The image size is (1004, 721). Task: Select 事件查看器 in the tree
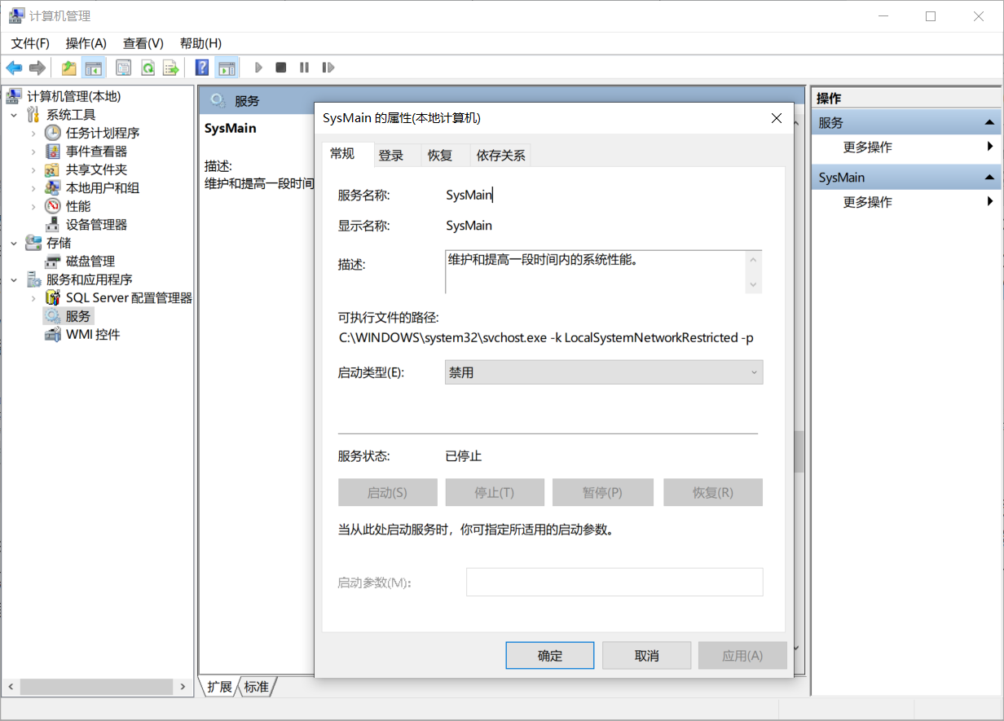(x=96, y=152)
